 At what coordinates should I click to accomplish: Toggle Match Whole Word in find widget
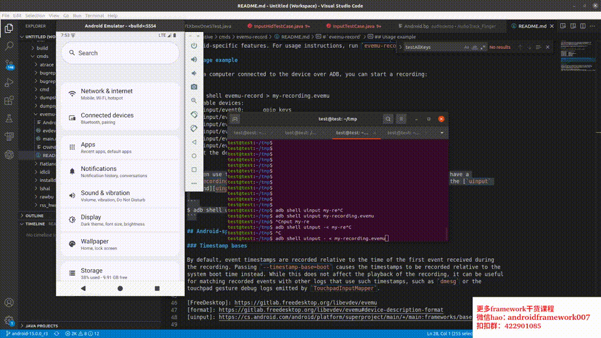pos(475,47)
